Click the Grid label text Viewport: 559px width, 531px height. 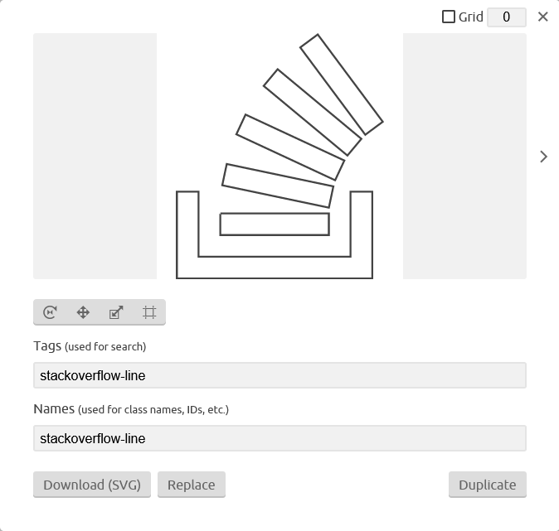click(x=470, y=17)
